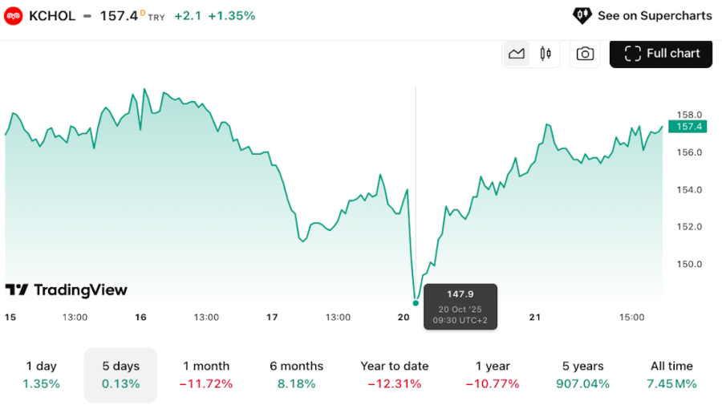Click the 157.4 current price label on axis

point(688,127)
